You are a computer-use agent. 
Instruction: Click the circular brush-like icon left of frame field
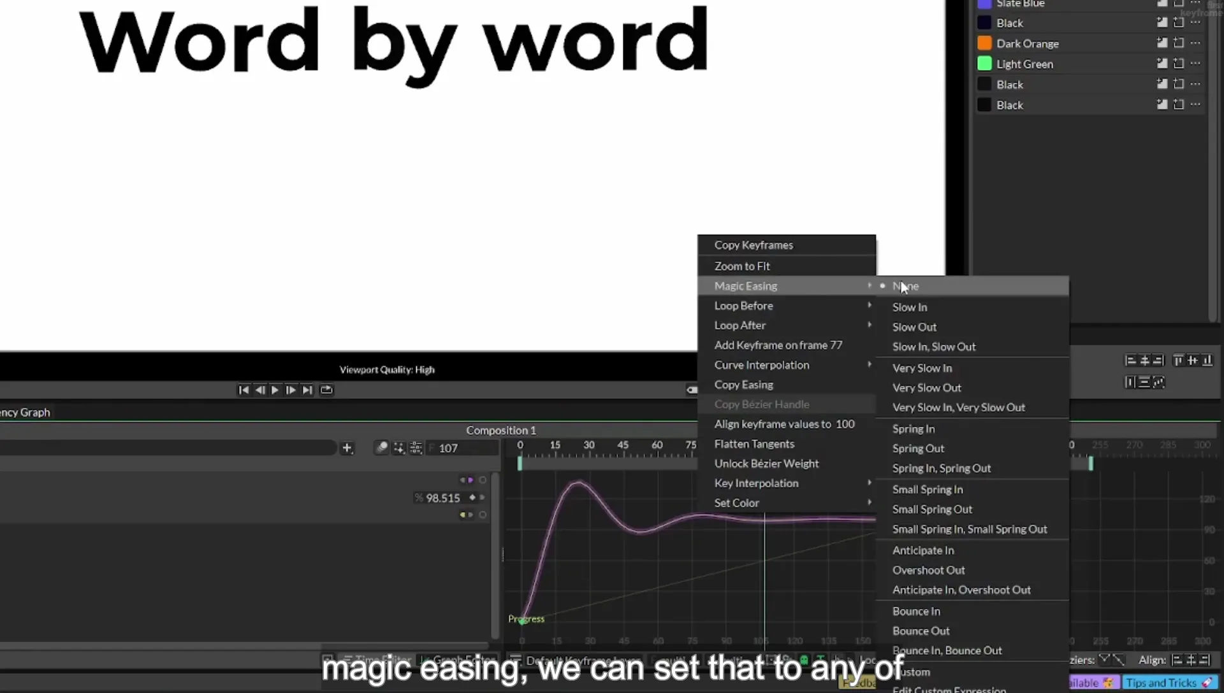coord(381,448)
